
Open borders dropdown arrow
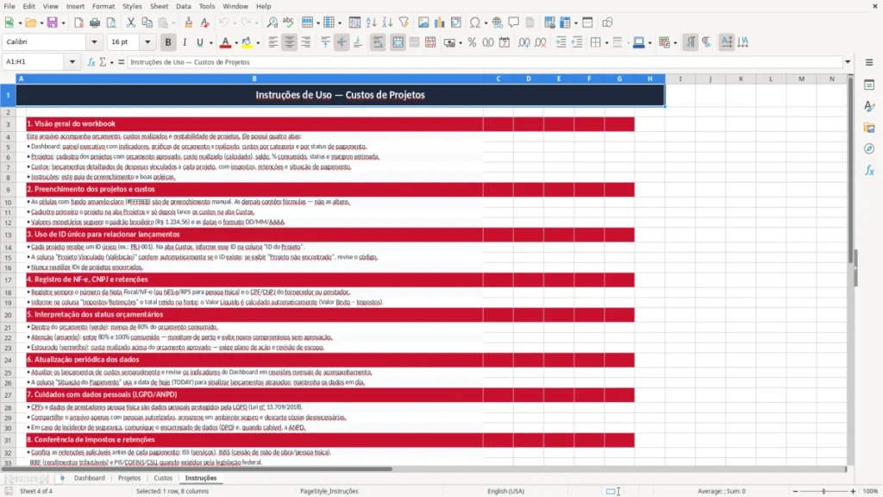pos(606,43)
